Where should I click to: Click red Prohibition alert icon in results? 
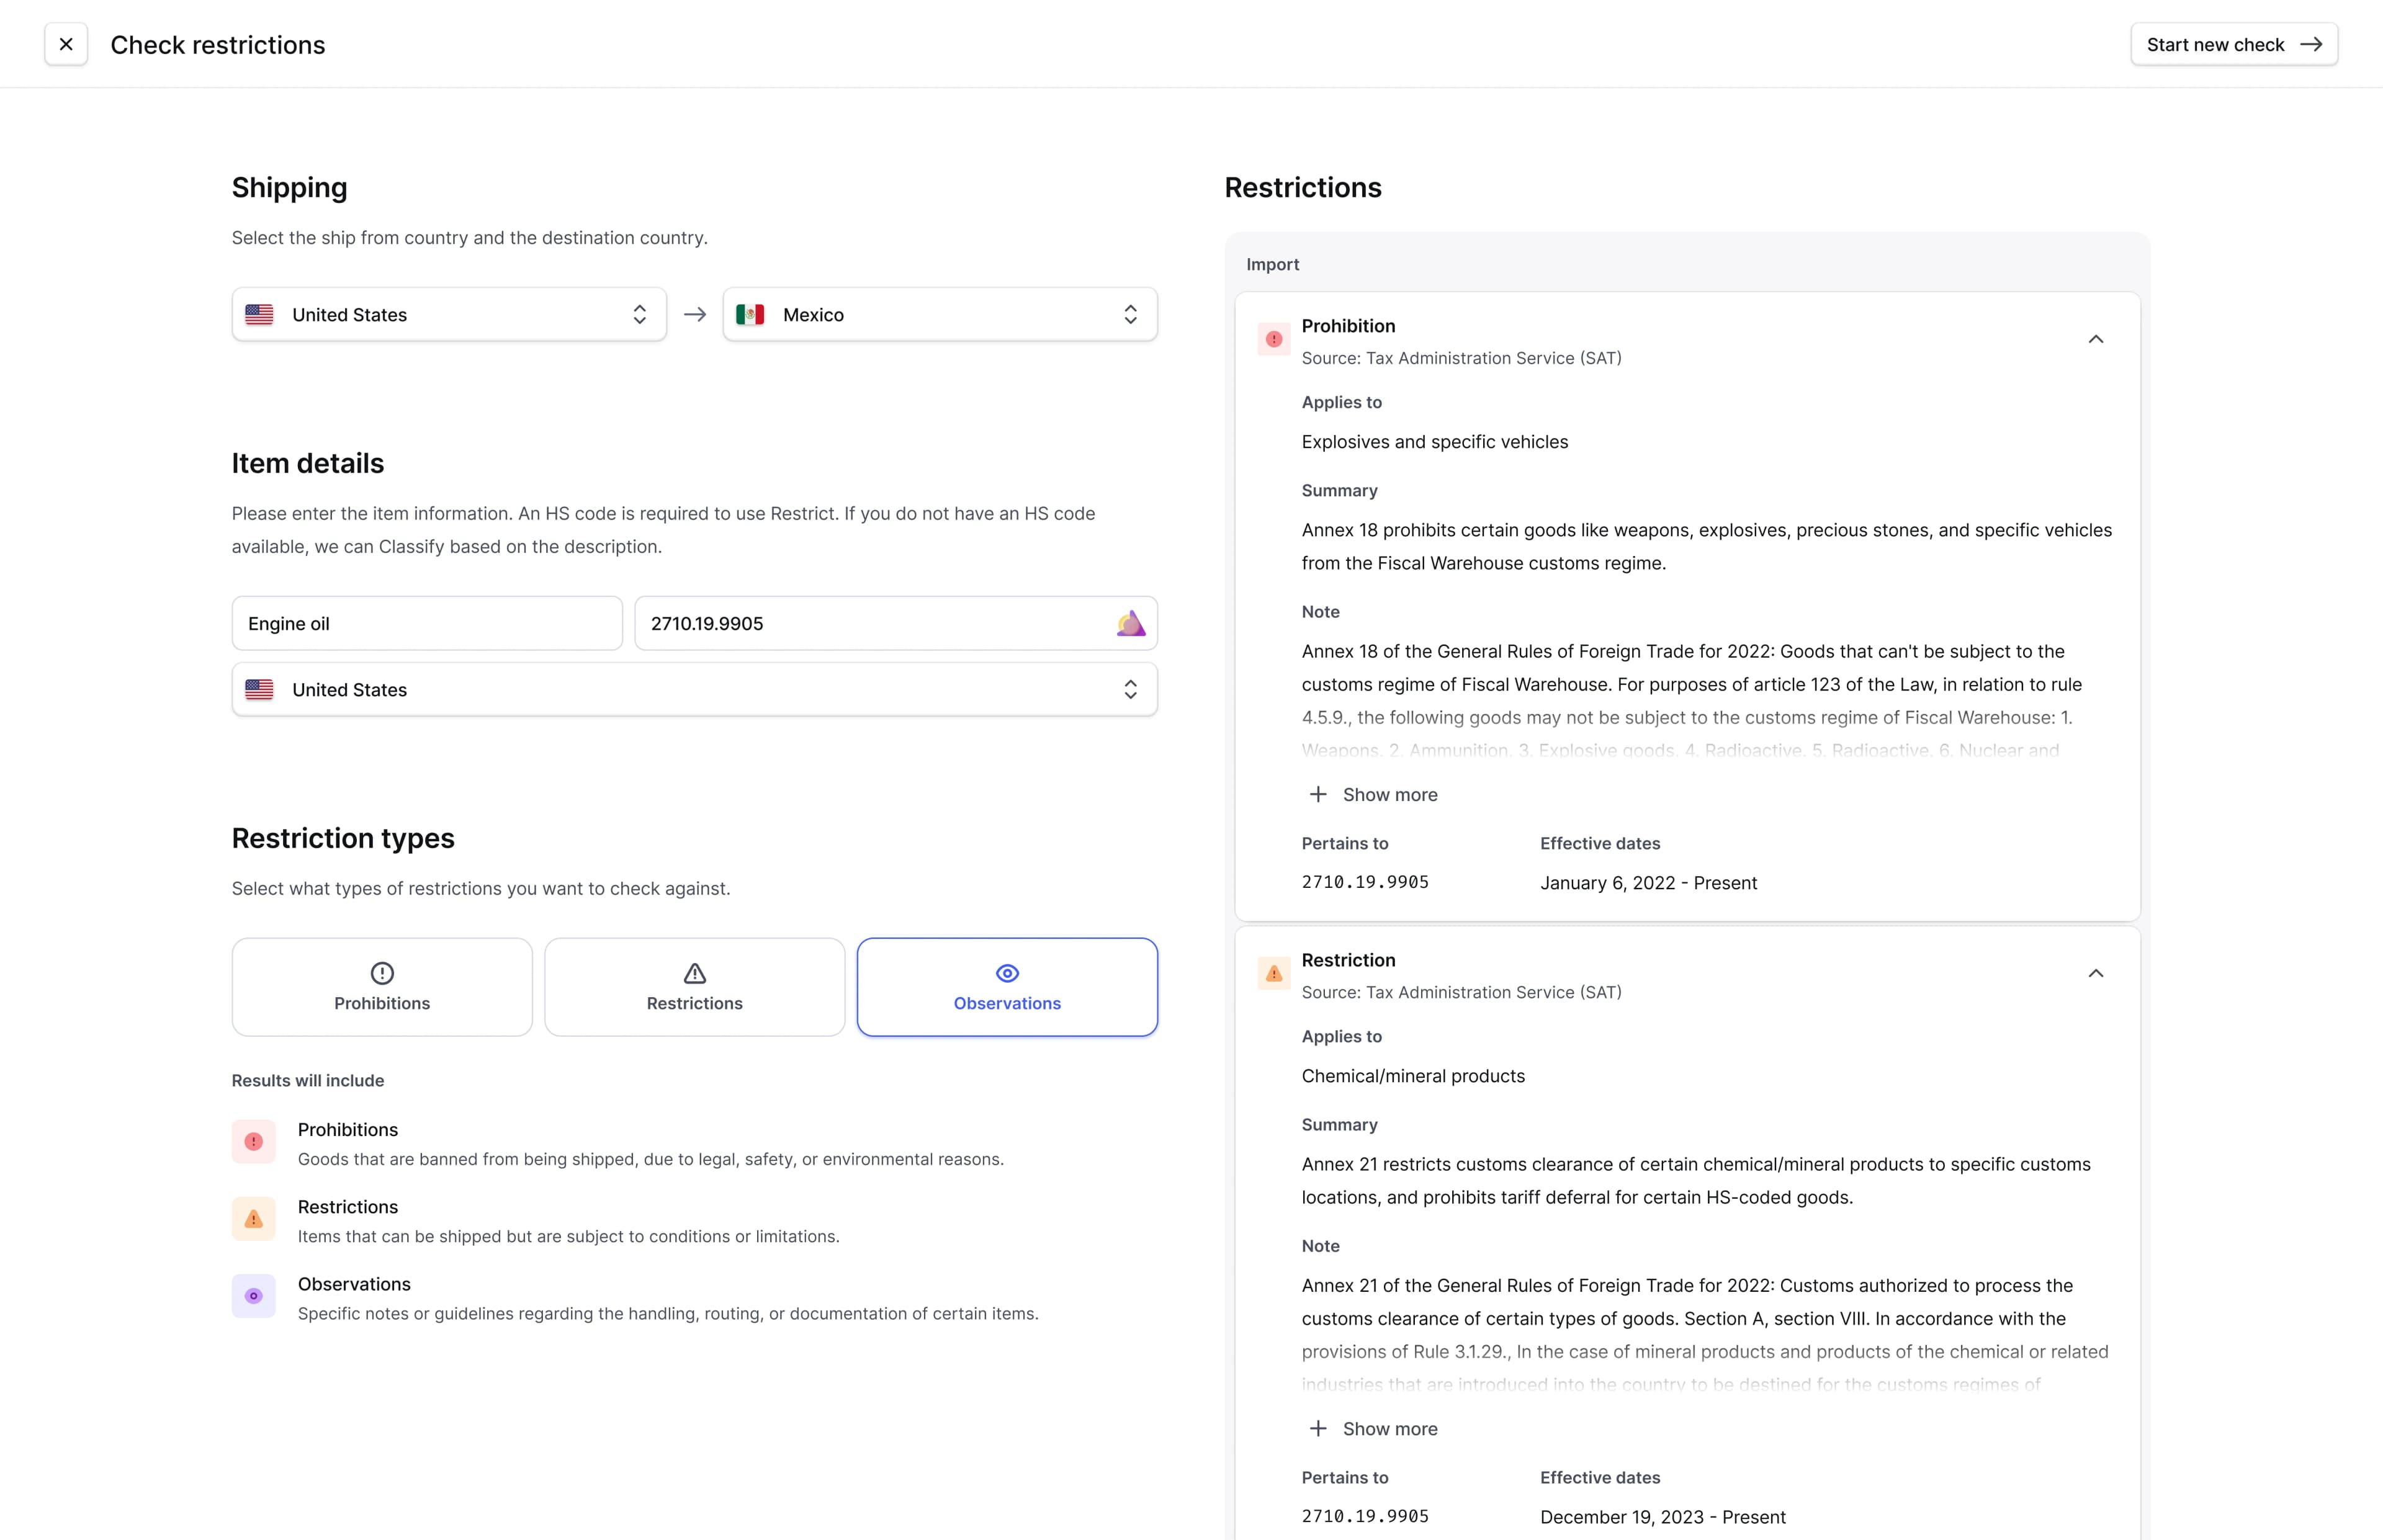coord(1273,340)
